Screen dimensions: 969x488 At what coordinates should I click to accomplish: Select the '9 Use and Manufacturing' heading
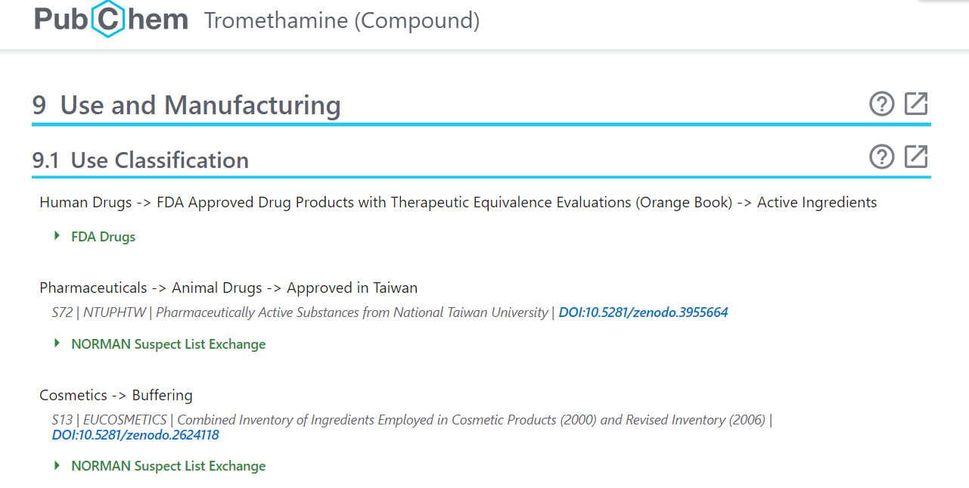(x=186, y=105)
